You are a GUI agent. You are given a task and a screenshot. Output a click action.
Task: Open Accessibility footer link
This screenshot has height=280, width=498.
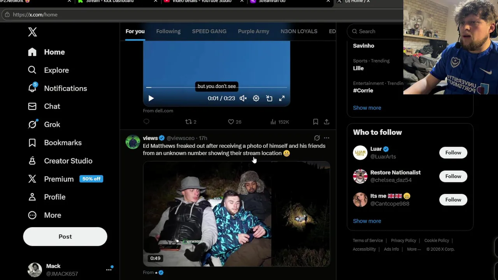tap(364, 249)
